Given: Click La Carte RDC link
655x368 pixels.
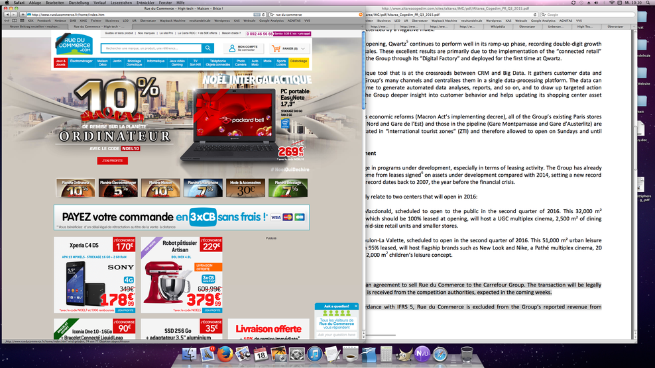Looking at the screenshot, I should [197, 33].
